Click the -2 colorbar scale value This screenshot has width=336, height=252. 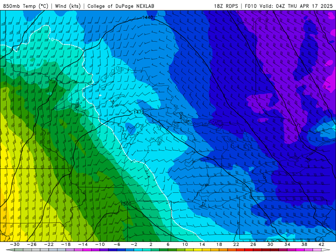pyautogui.click(x=134, y=244)
